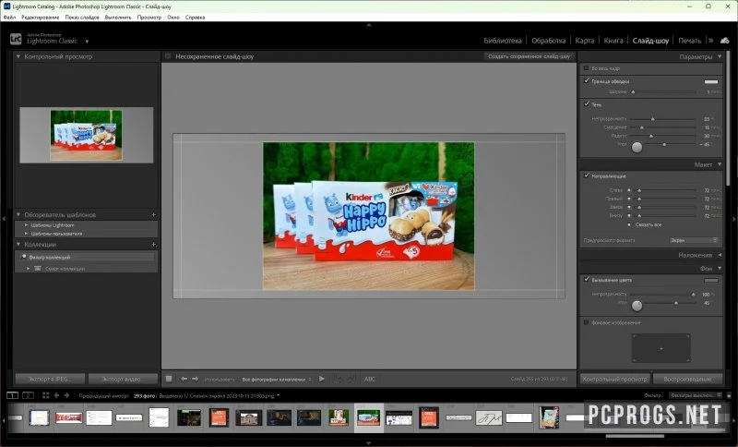Go forward arrow in filmstrip bar

[66, 395]
